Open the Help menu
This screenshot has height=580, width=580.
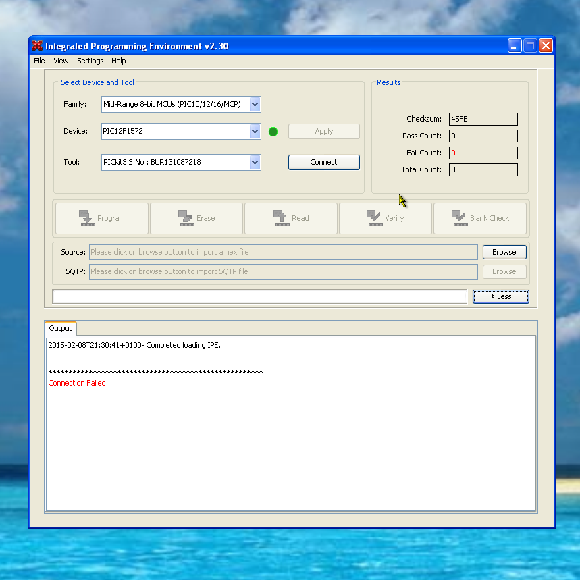click(119, 61)
